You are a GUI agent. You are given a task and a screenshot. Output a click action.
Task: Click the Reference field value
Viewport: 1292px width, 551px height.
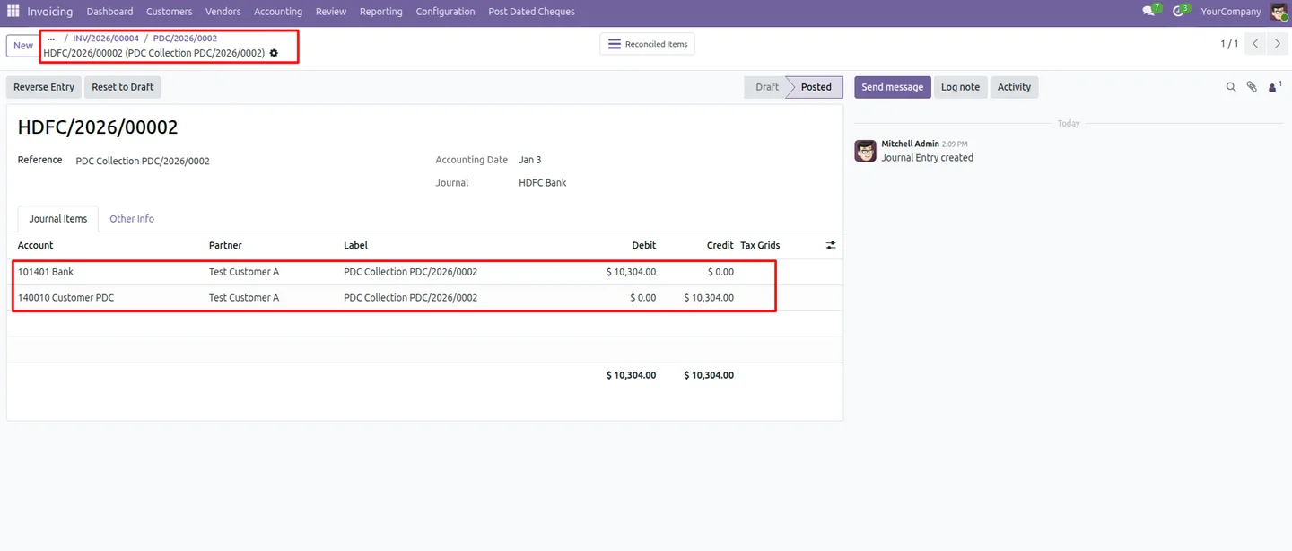(x=143, y=161)
